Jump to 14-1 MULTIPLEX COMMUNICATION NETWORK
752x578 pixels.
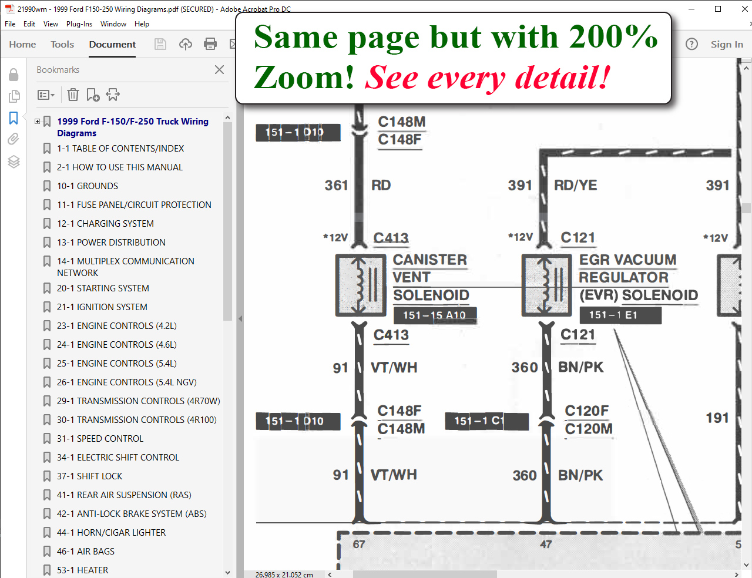coord(126,267)
